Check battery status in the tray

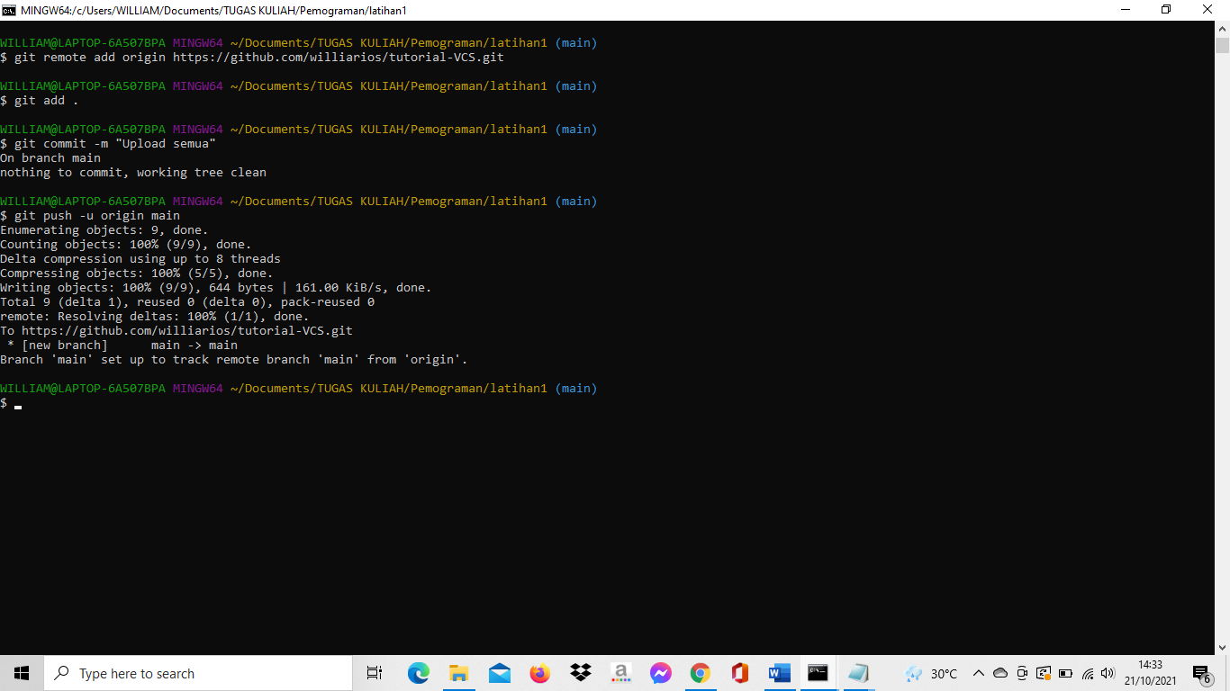(1065, 673)
